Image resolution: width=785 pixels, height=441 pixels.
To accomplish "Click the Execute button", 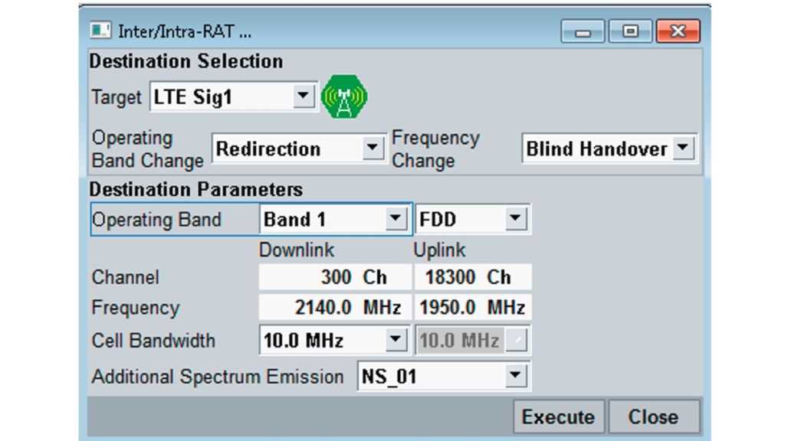I will pyautogui.click(x=558, y=416).
